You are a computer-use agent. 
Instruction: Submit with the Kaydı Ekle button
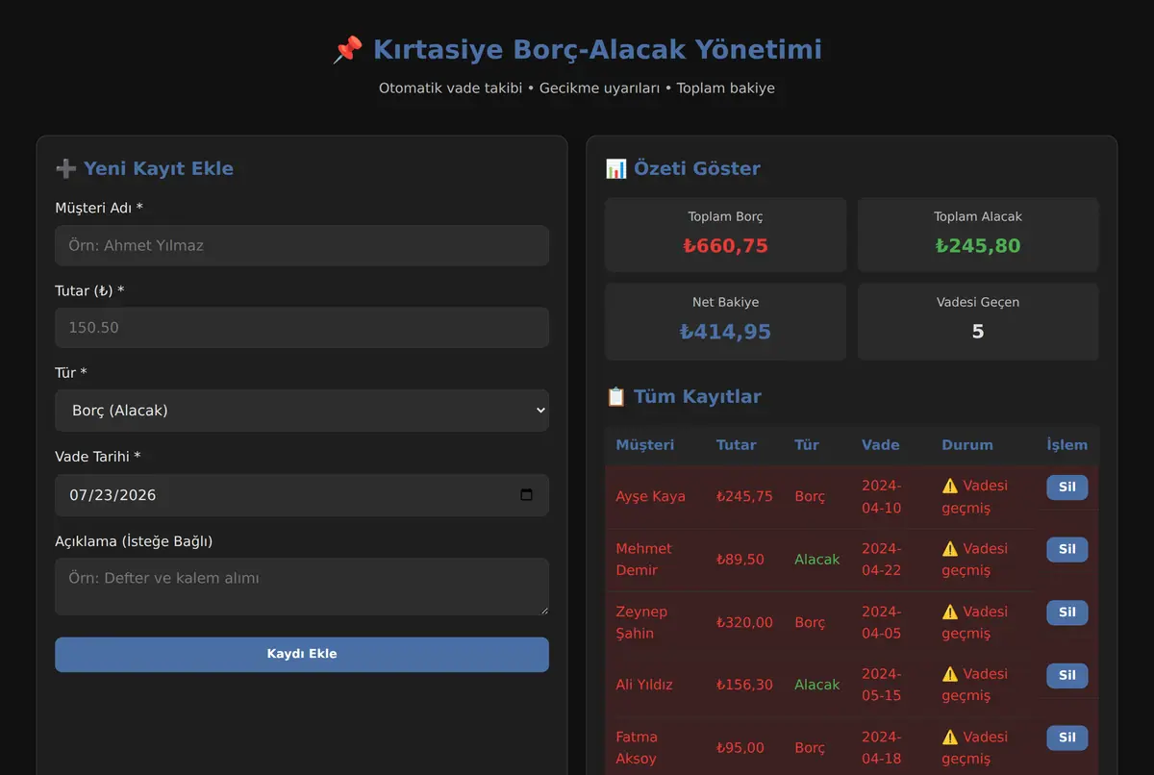302,654
